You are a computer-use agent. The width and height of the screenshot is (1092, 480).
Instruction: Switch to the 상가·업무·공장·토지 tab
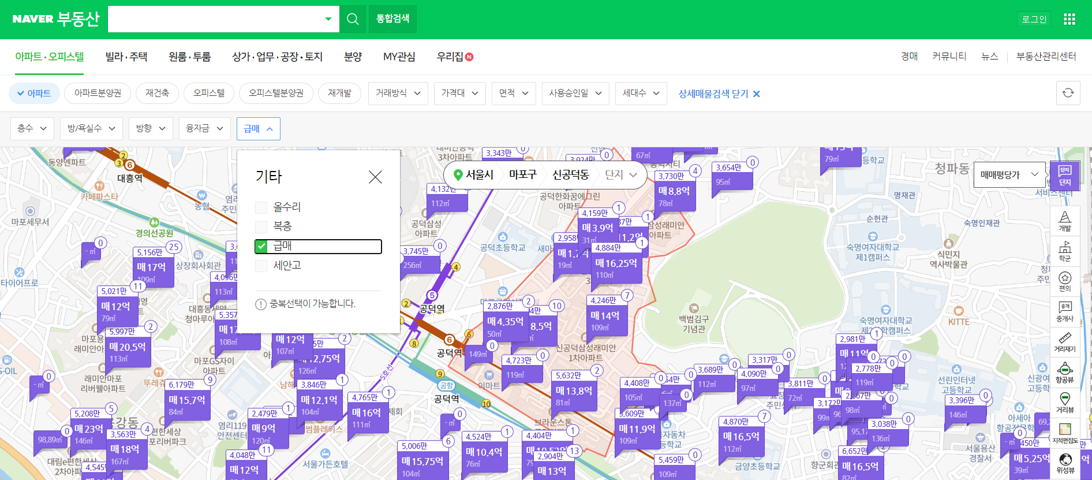pyautogui.click(x=277, y=57)
